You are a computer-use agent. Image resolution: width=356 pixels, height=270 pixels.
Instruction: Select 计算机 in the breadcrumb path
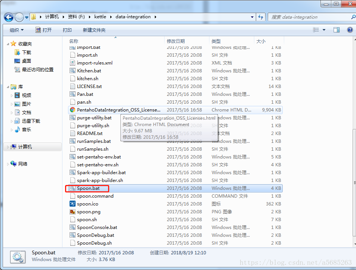coord(52,17)
